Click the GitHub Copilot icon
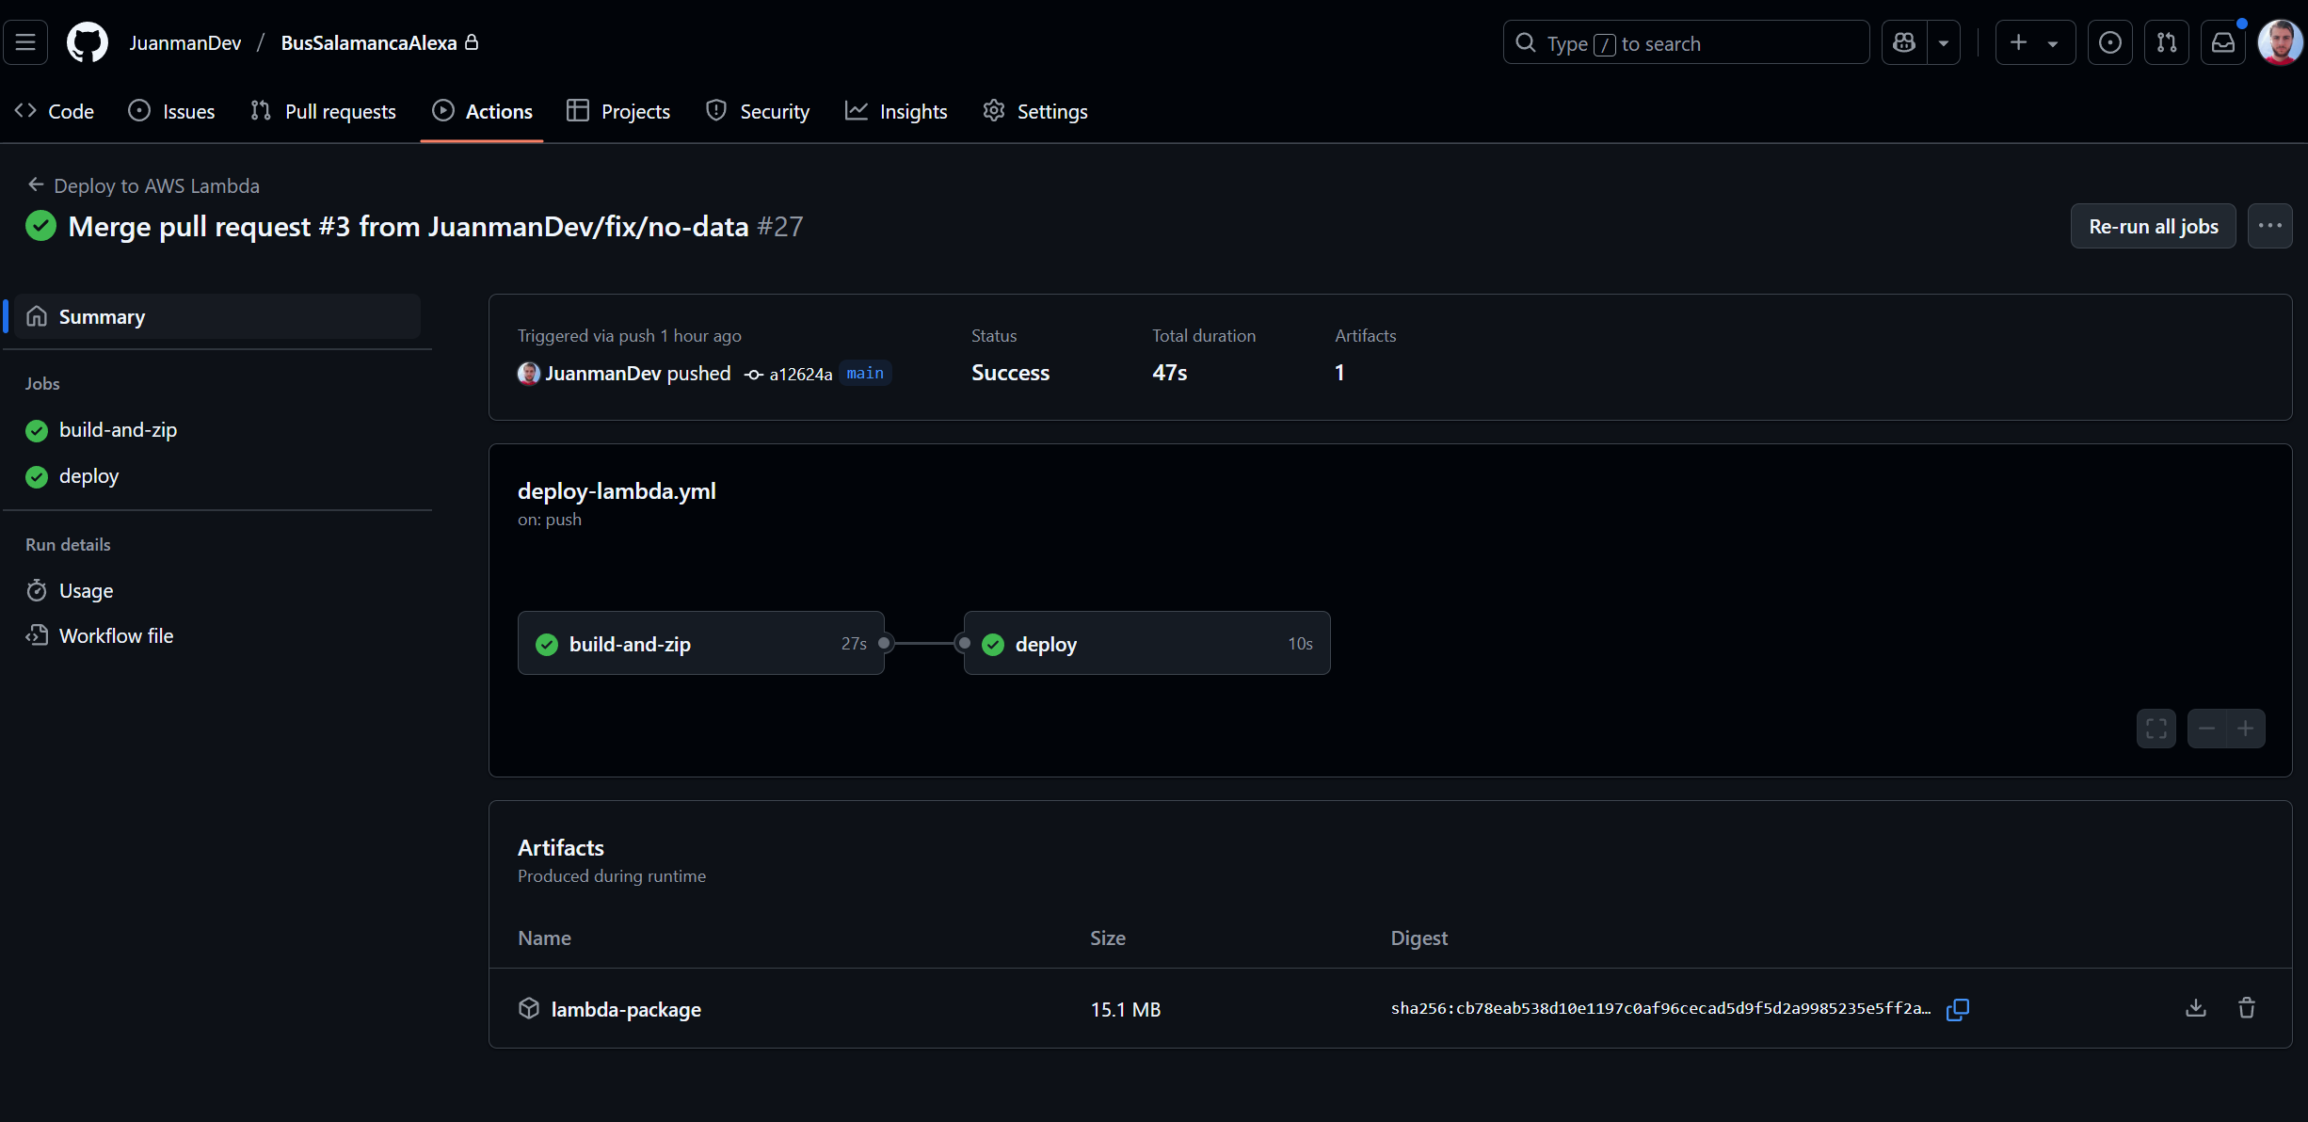The height and width of the screenshot is (1122, 2308). pyautogui.click(x=1903, y=42)
